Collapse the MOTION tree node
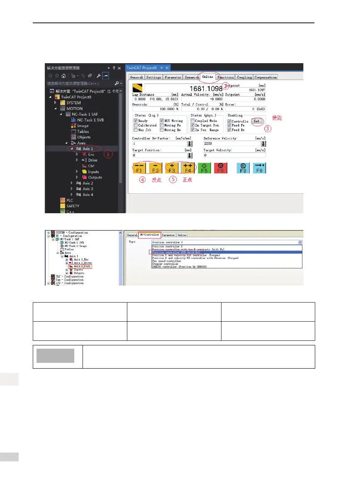The height and width of the screenshot is (495, 348). (56, 108)
